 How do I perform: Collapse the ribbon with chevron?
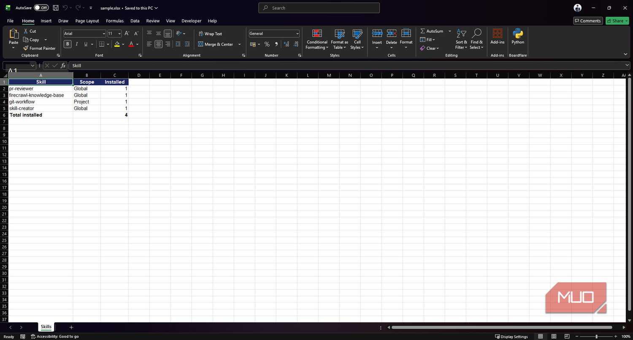click(625, 54)
